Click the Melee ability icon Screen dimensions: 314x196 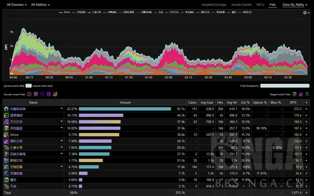pyautogui.click(x=6, y=135)
